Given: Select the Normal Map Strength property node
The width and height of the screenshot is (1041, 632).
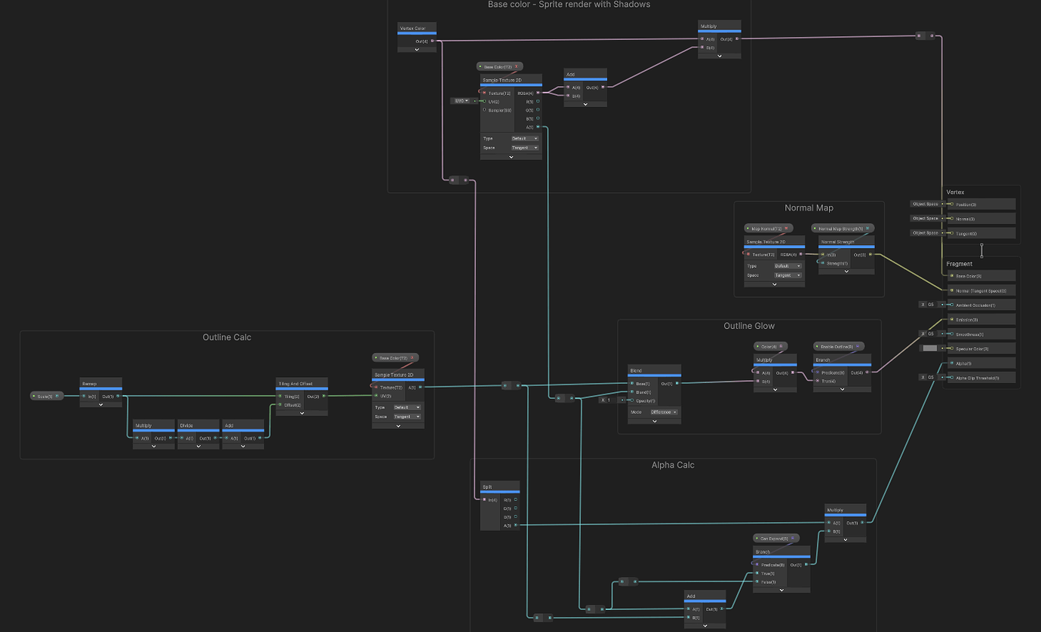Looking at the screenshot, I should tap(841, 228).
